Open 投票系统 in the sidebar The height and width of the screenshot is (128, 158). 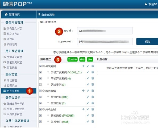point(12,86)
